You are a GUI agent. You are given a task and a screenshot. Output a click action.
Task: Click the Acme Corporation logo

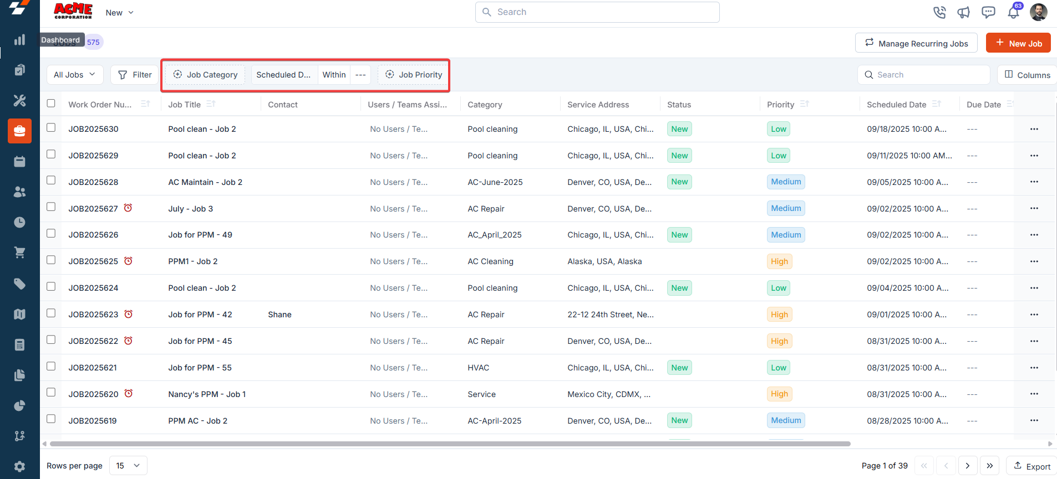[73, 11]
